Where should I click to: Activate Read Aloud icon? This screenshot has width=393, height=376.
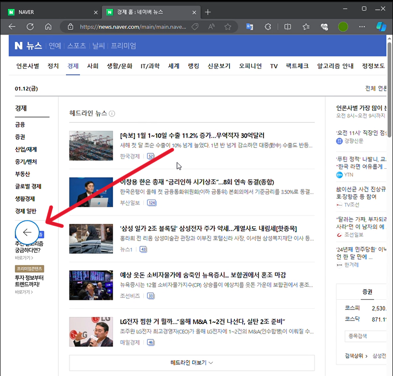(x=211, y=26)
